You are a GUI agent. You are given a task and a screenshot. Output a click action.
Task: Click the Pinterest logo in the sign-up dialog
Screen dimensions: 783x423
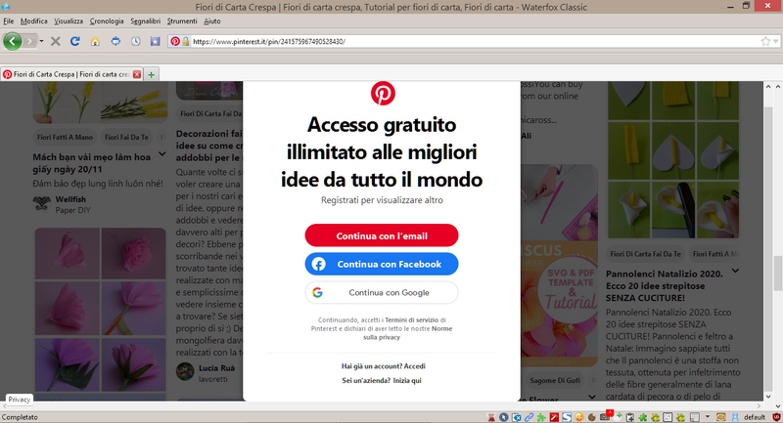383,93
